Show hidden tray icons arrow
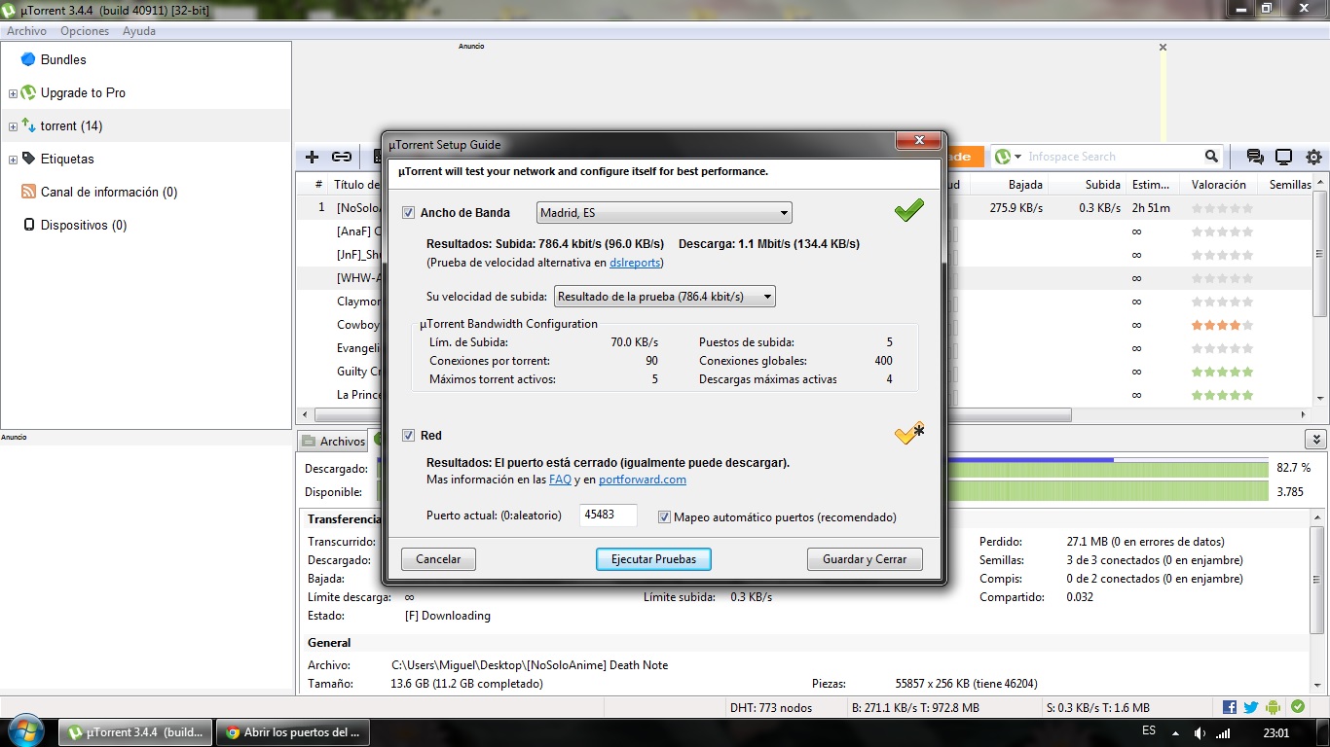Viewport: 1330px width, 747px height. click(x=1175, y=732)
